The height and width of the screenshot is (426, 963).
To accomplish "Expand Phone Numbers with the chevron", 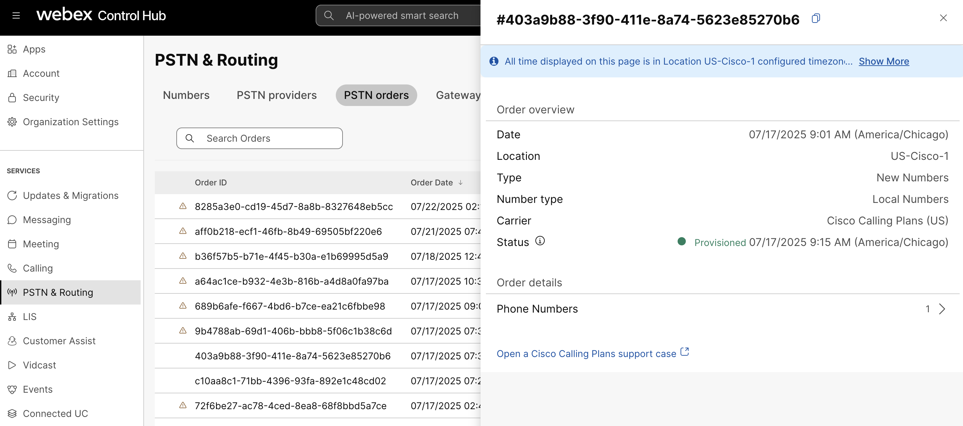I will click(942, 309).
